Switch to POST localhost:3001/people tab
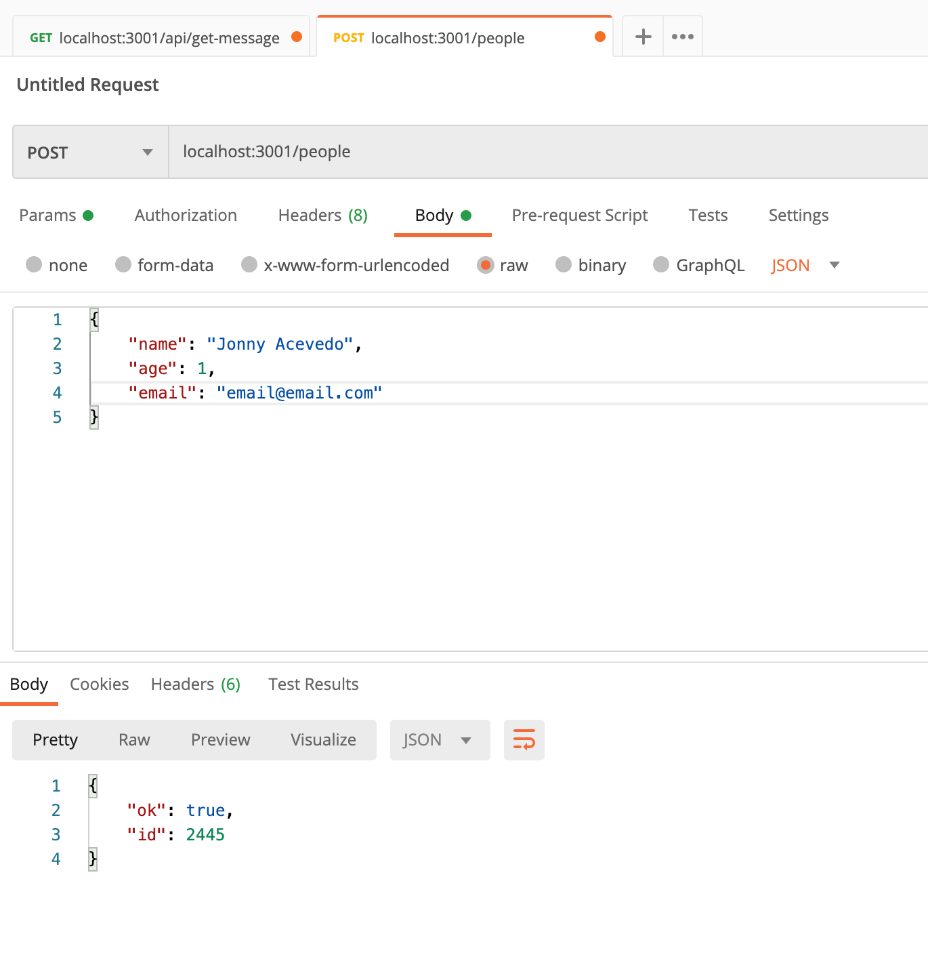Viewport: 928px width, 961px height. 465,37
